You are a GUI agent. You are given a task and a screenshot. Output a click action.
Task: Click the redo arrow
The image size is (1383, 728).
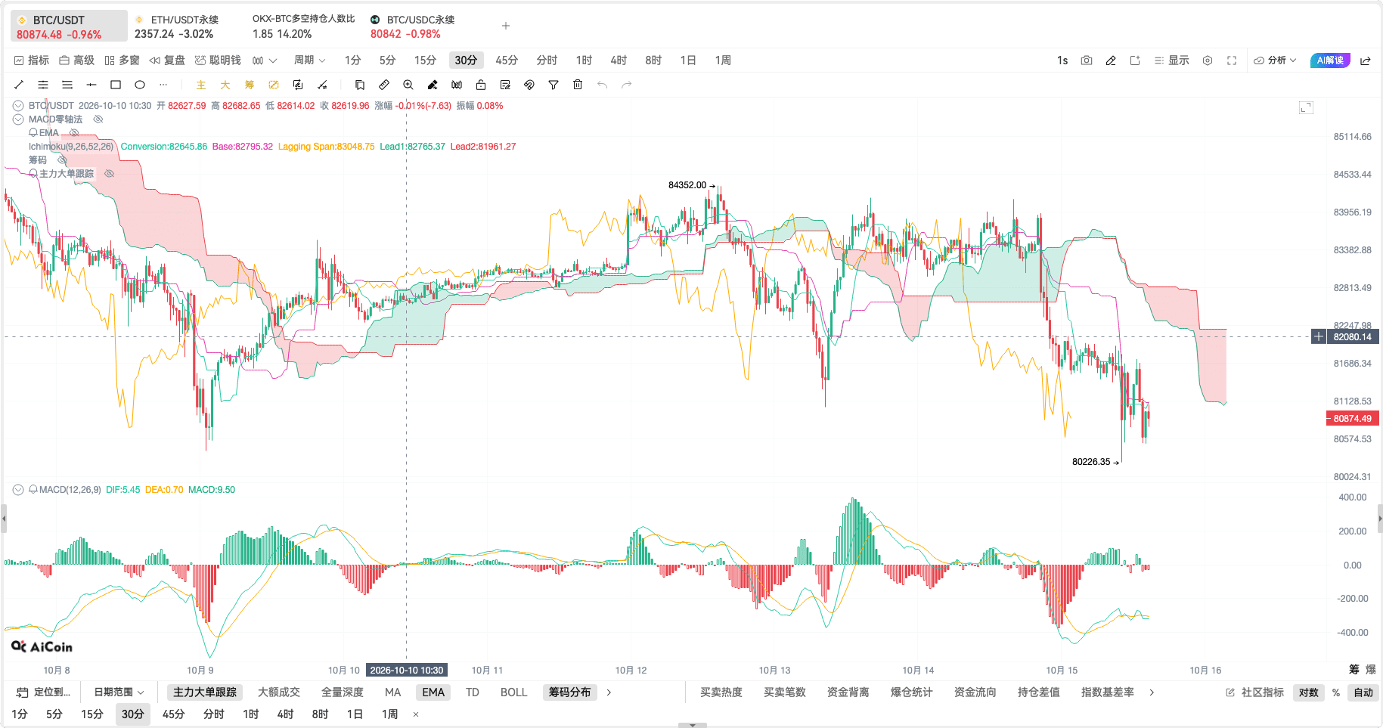tap(627, 85)
